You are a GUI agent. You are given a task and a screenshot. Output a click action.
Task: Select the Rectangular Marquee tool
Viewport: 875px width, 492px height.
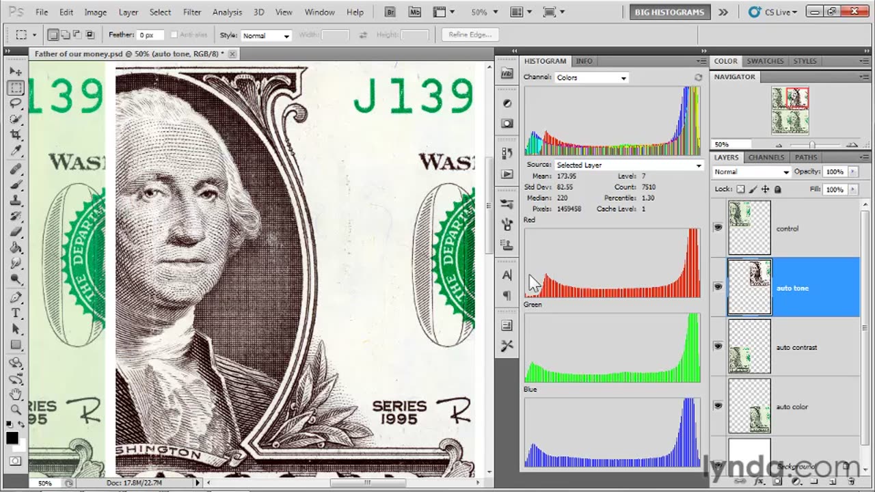click(16, 87)
